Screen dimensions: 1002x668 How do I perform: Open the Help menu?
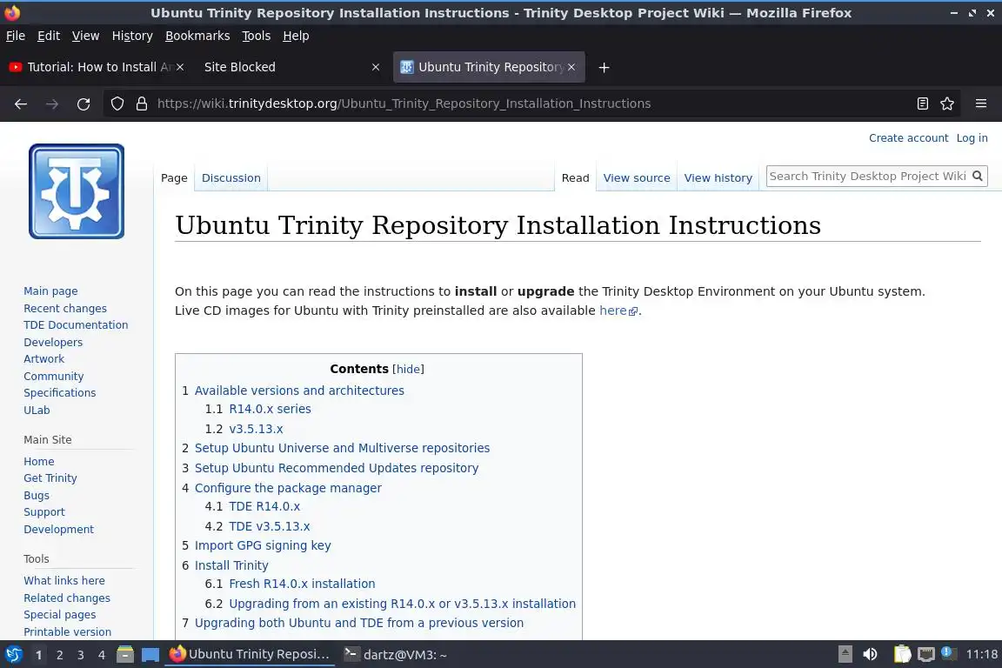296,36
